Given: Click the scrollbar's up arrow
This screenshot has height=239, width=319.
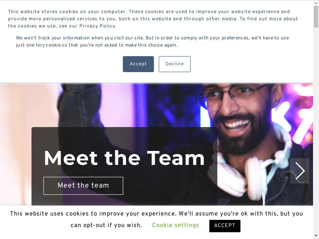Looking at the screenshot, I should (316, 2).
